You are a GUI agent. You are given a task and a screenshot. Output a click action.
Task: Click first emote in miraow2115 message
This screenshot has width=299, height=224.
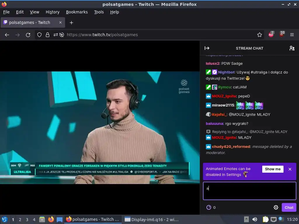click(240, 105)
